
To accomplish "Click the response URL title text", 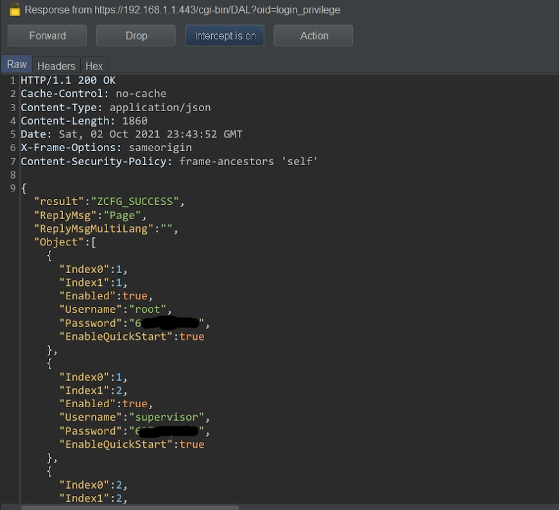I will click(x=182, y=10).
